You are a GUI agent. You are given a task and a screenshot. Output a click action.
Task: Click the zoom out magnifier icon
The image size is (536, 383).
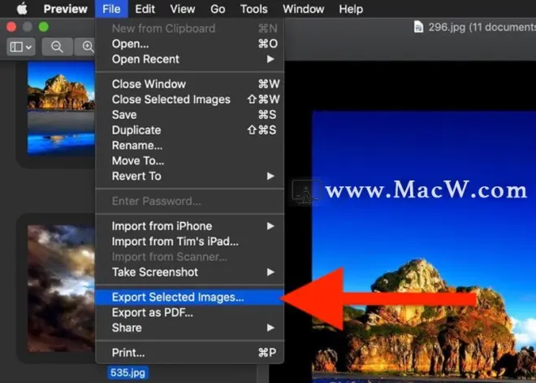click(57, 47)
